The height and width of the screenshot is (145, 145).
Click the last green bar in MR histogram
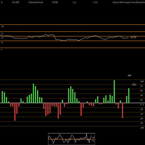coord(129,96)
